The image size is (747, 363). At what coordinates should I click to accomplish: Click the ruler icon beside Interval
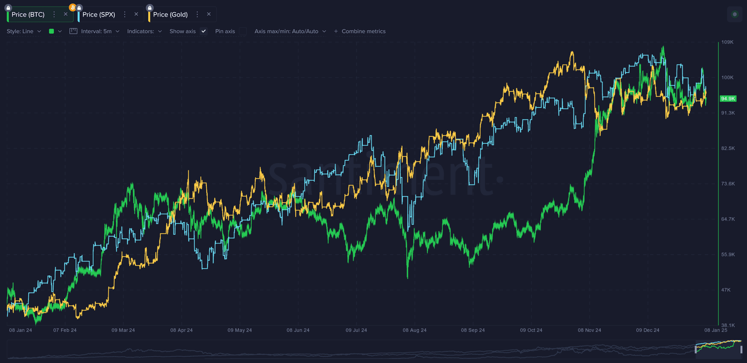pos(73,31)
